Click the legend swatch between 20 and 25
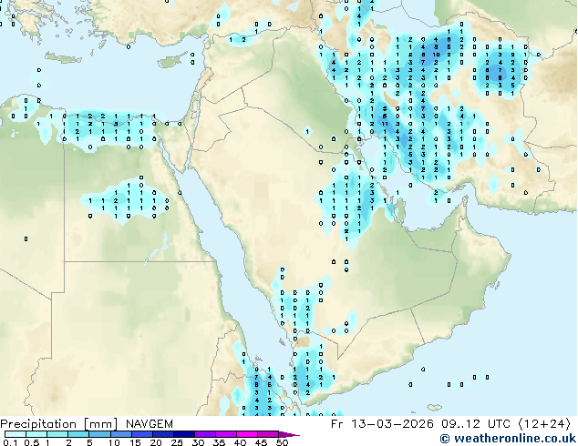Screen dimensions: 578x446 point(162,434)
